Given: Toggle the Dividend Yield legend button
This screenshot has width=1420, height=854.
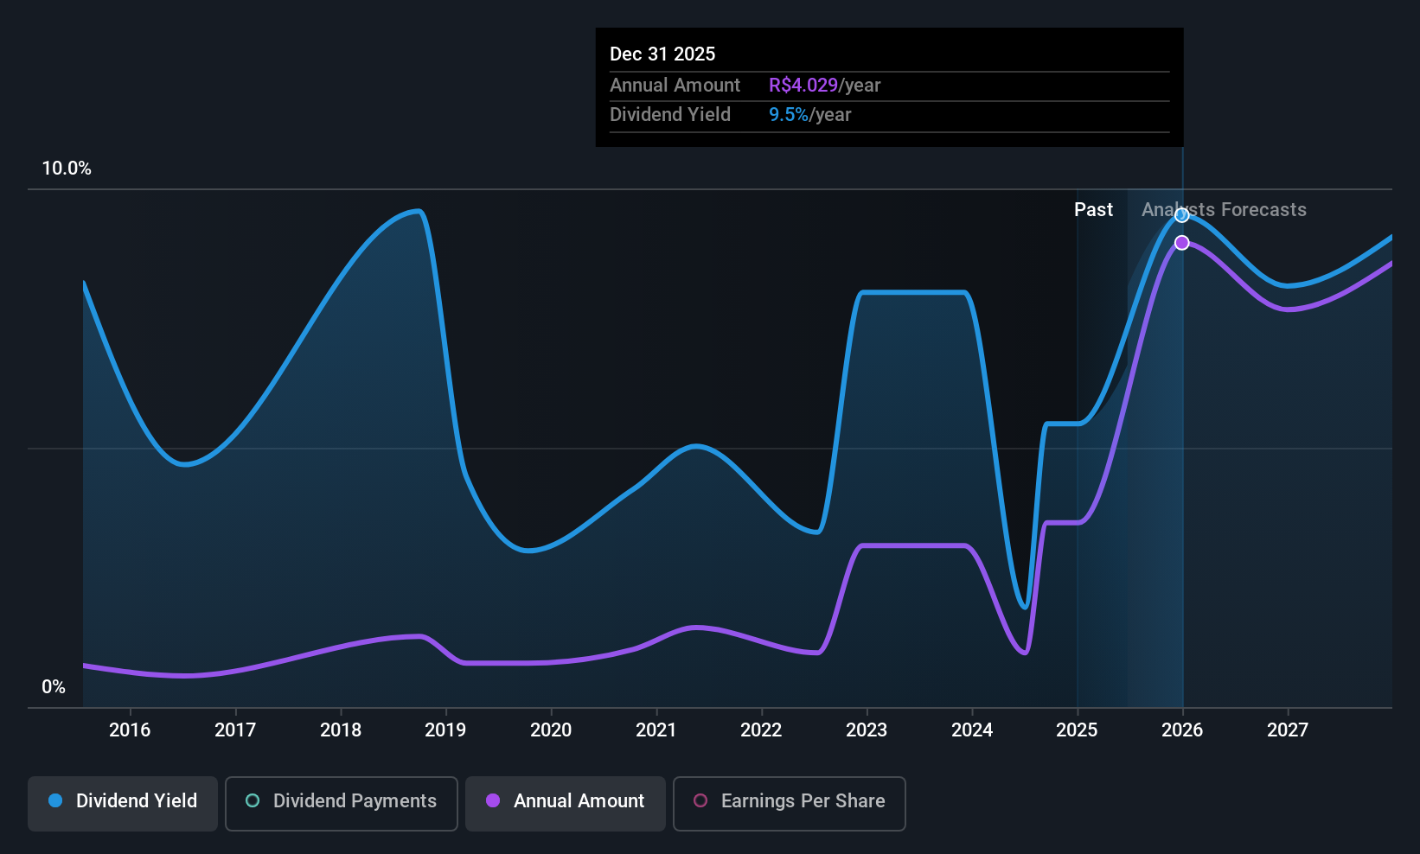Looking at the screenshot, I should (123, 804).
